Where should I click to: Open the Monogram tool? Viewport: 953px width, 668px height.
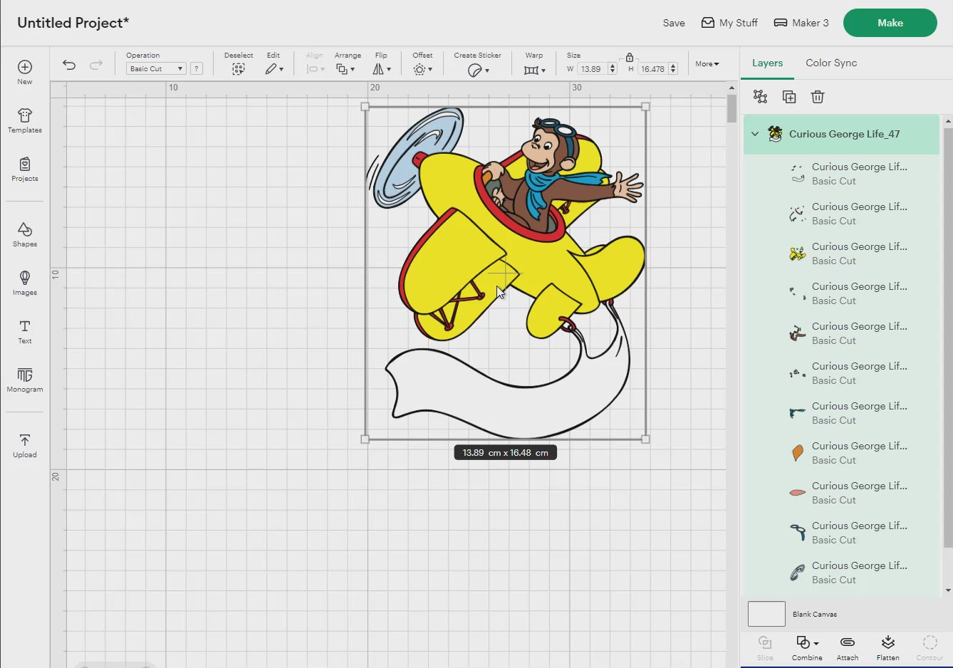pyautogui.click(x=25, y=380)
